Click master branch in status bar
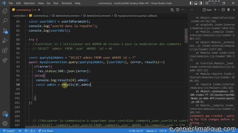 tap(9, 131)
